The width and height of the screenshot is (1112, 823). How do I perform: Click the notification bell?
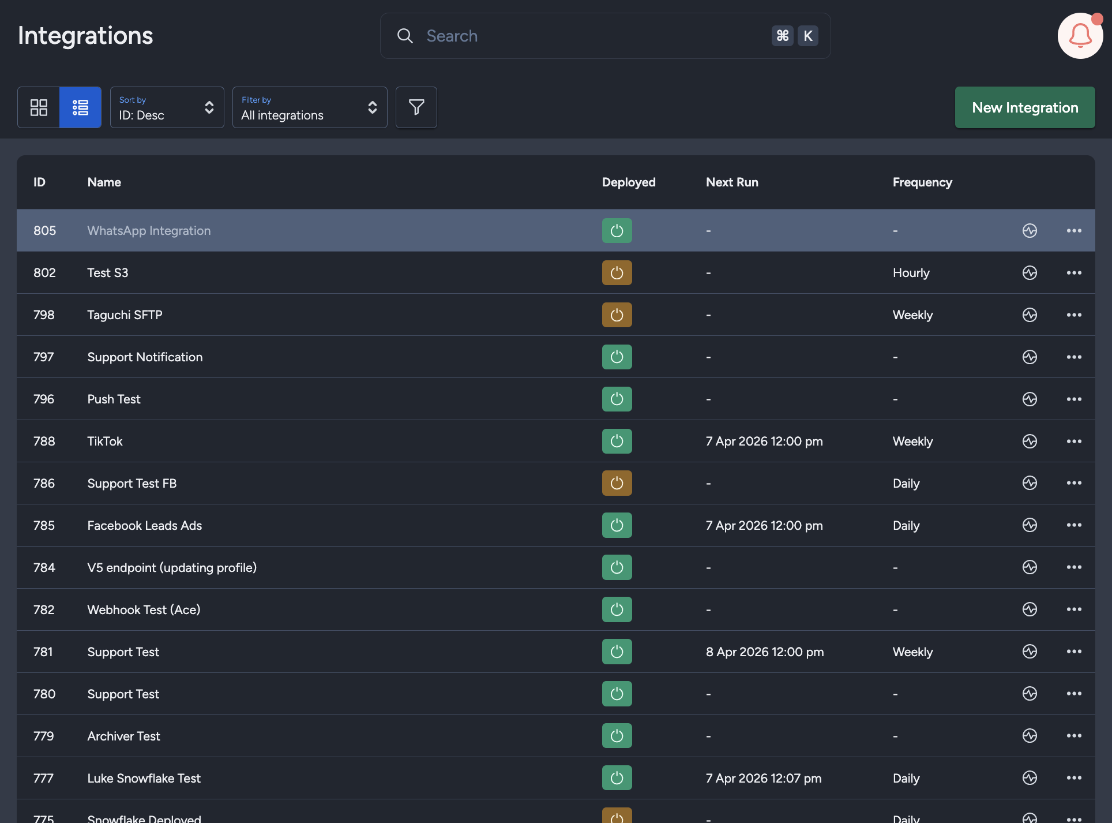(1080, 35)
